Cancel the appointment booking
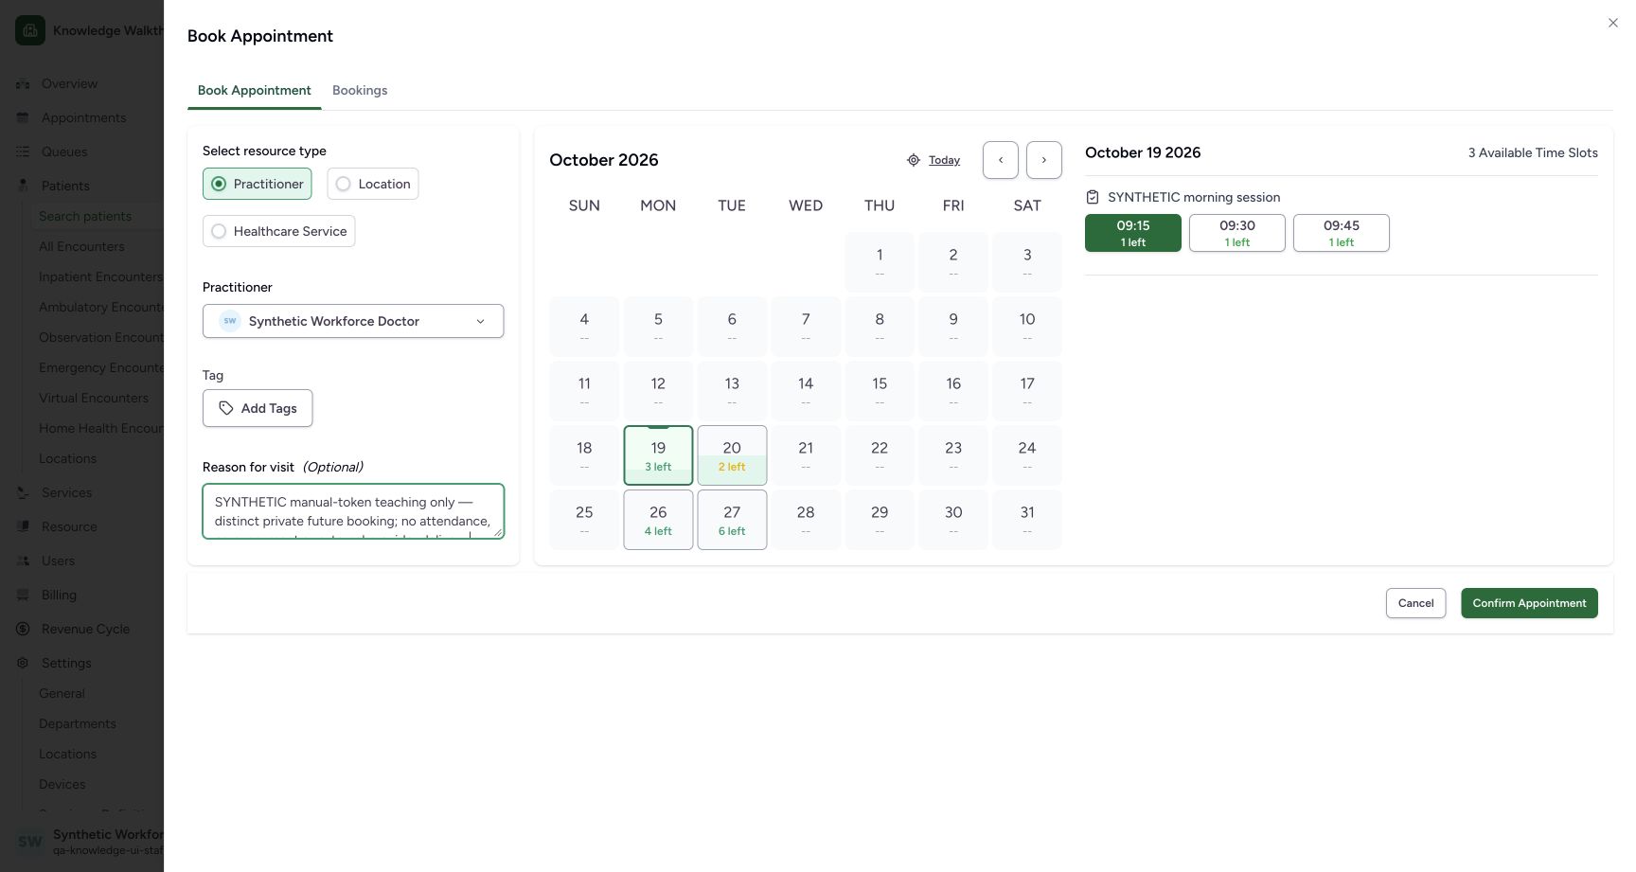Screen dimensions: 1636x872 coord(1415,603)
